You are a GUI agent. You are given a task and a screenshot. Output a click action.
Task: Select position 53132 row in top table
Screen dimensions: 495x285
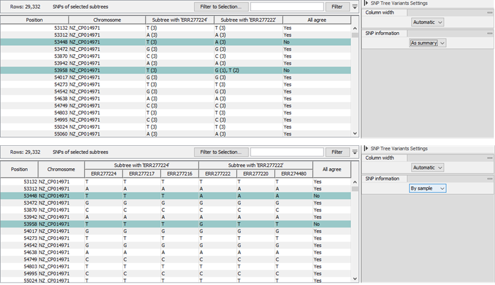(x=176, y=28)
